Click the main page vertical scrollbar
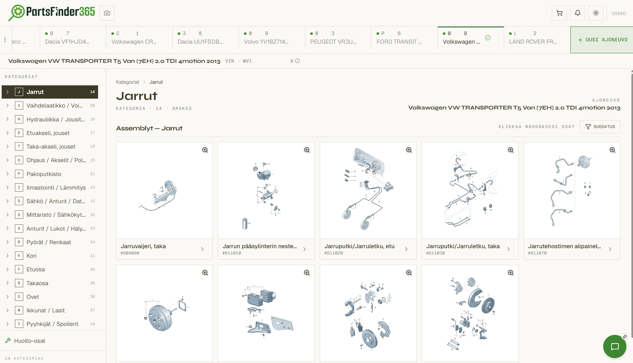633x363 pixels. (632, 205)
